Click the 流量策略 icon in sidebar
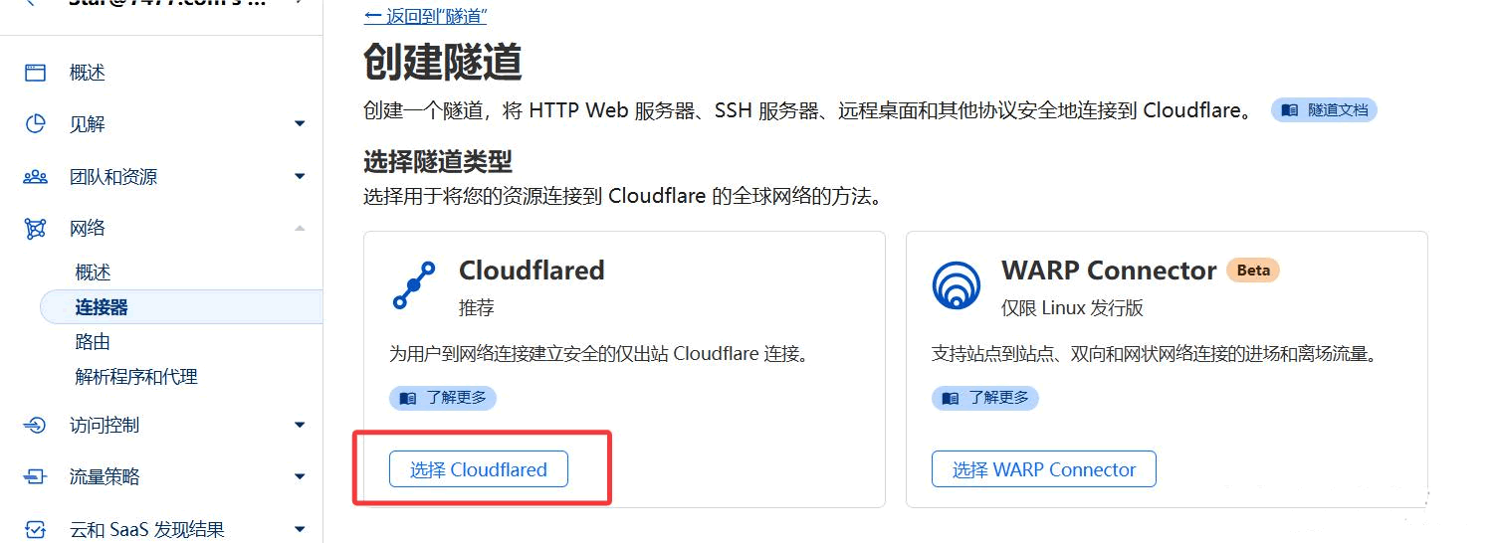This screenshot has height=543, width=1495. coord(35,477)
